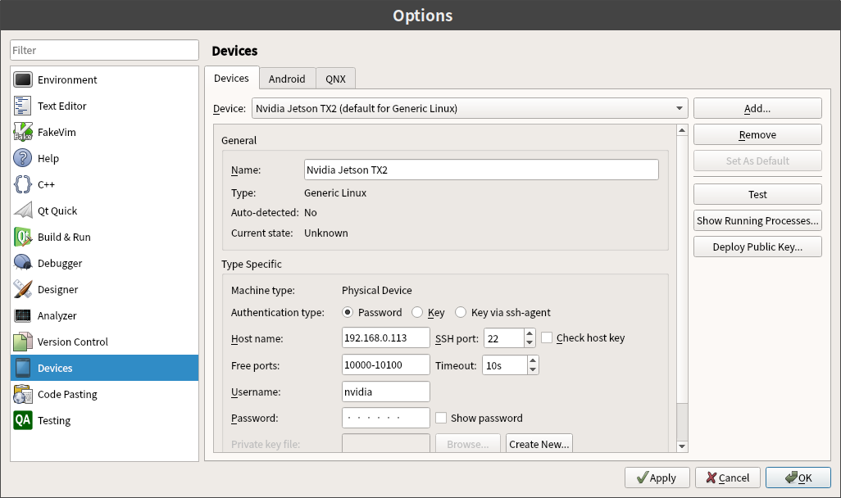
Task: Select the Text Editor icon
Action: 23,106
